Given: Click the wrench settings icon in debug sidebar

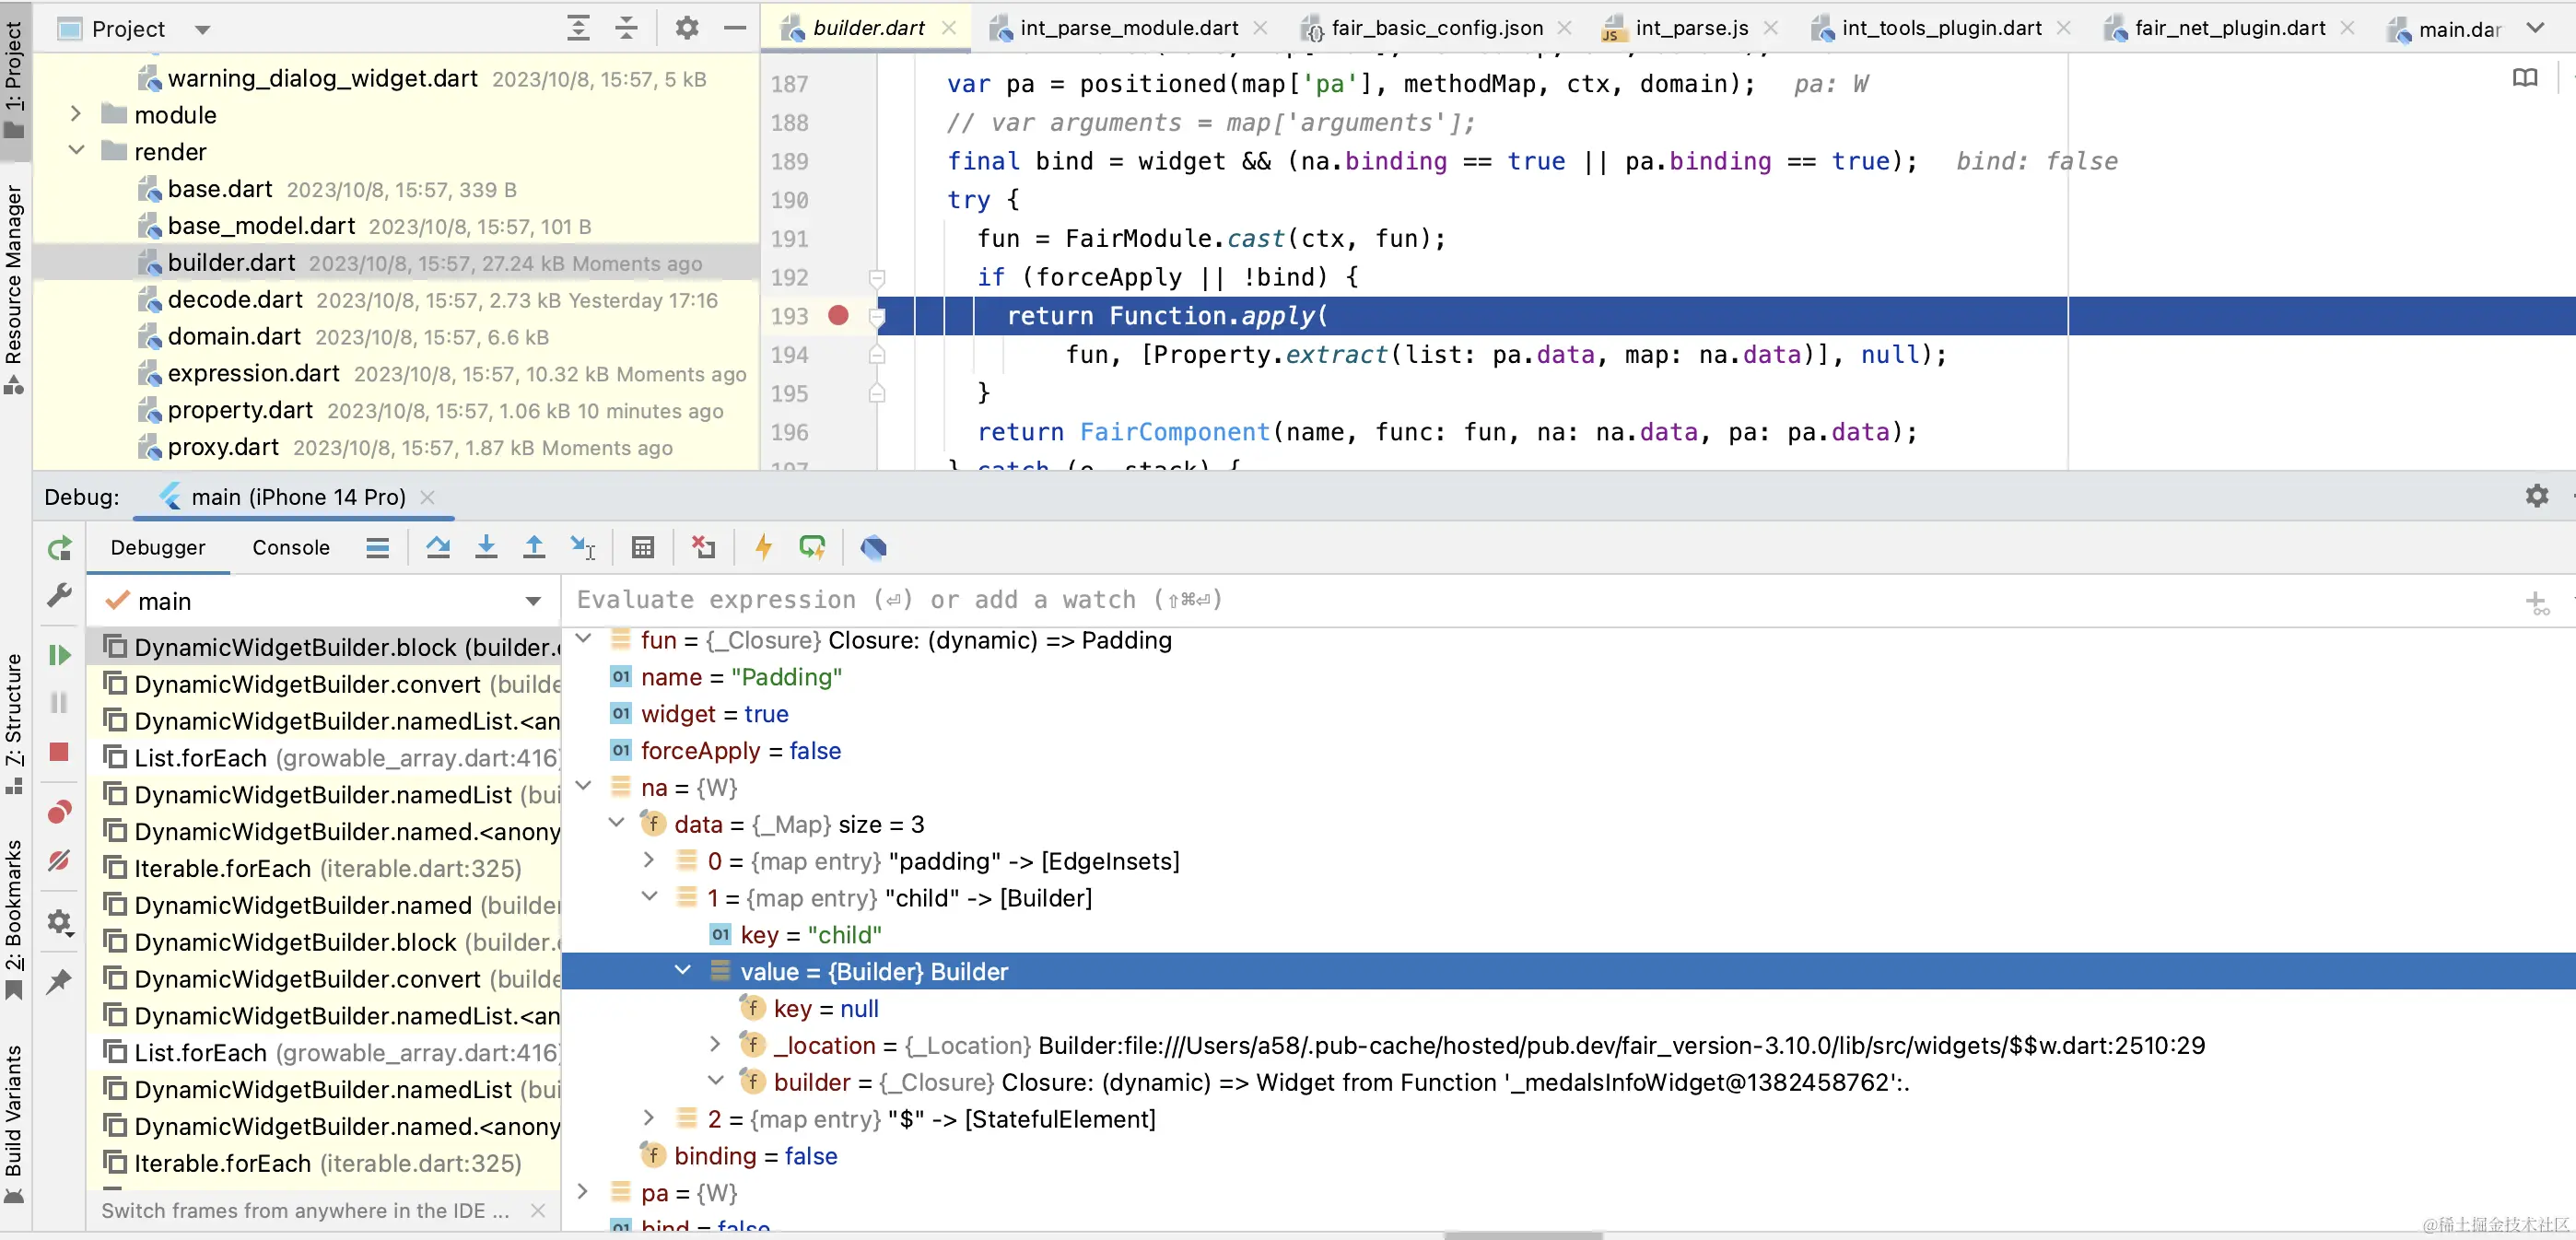Looking at the screenshot, I should [x=59, y=596].
